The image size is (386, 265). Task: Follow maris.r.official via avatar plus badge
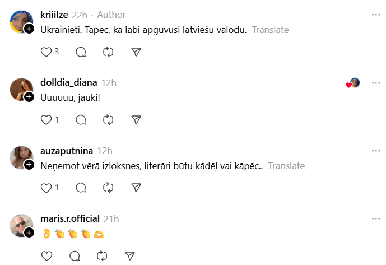point(29,233)
